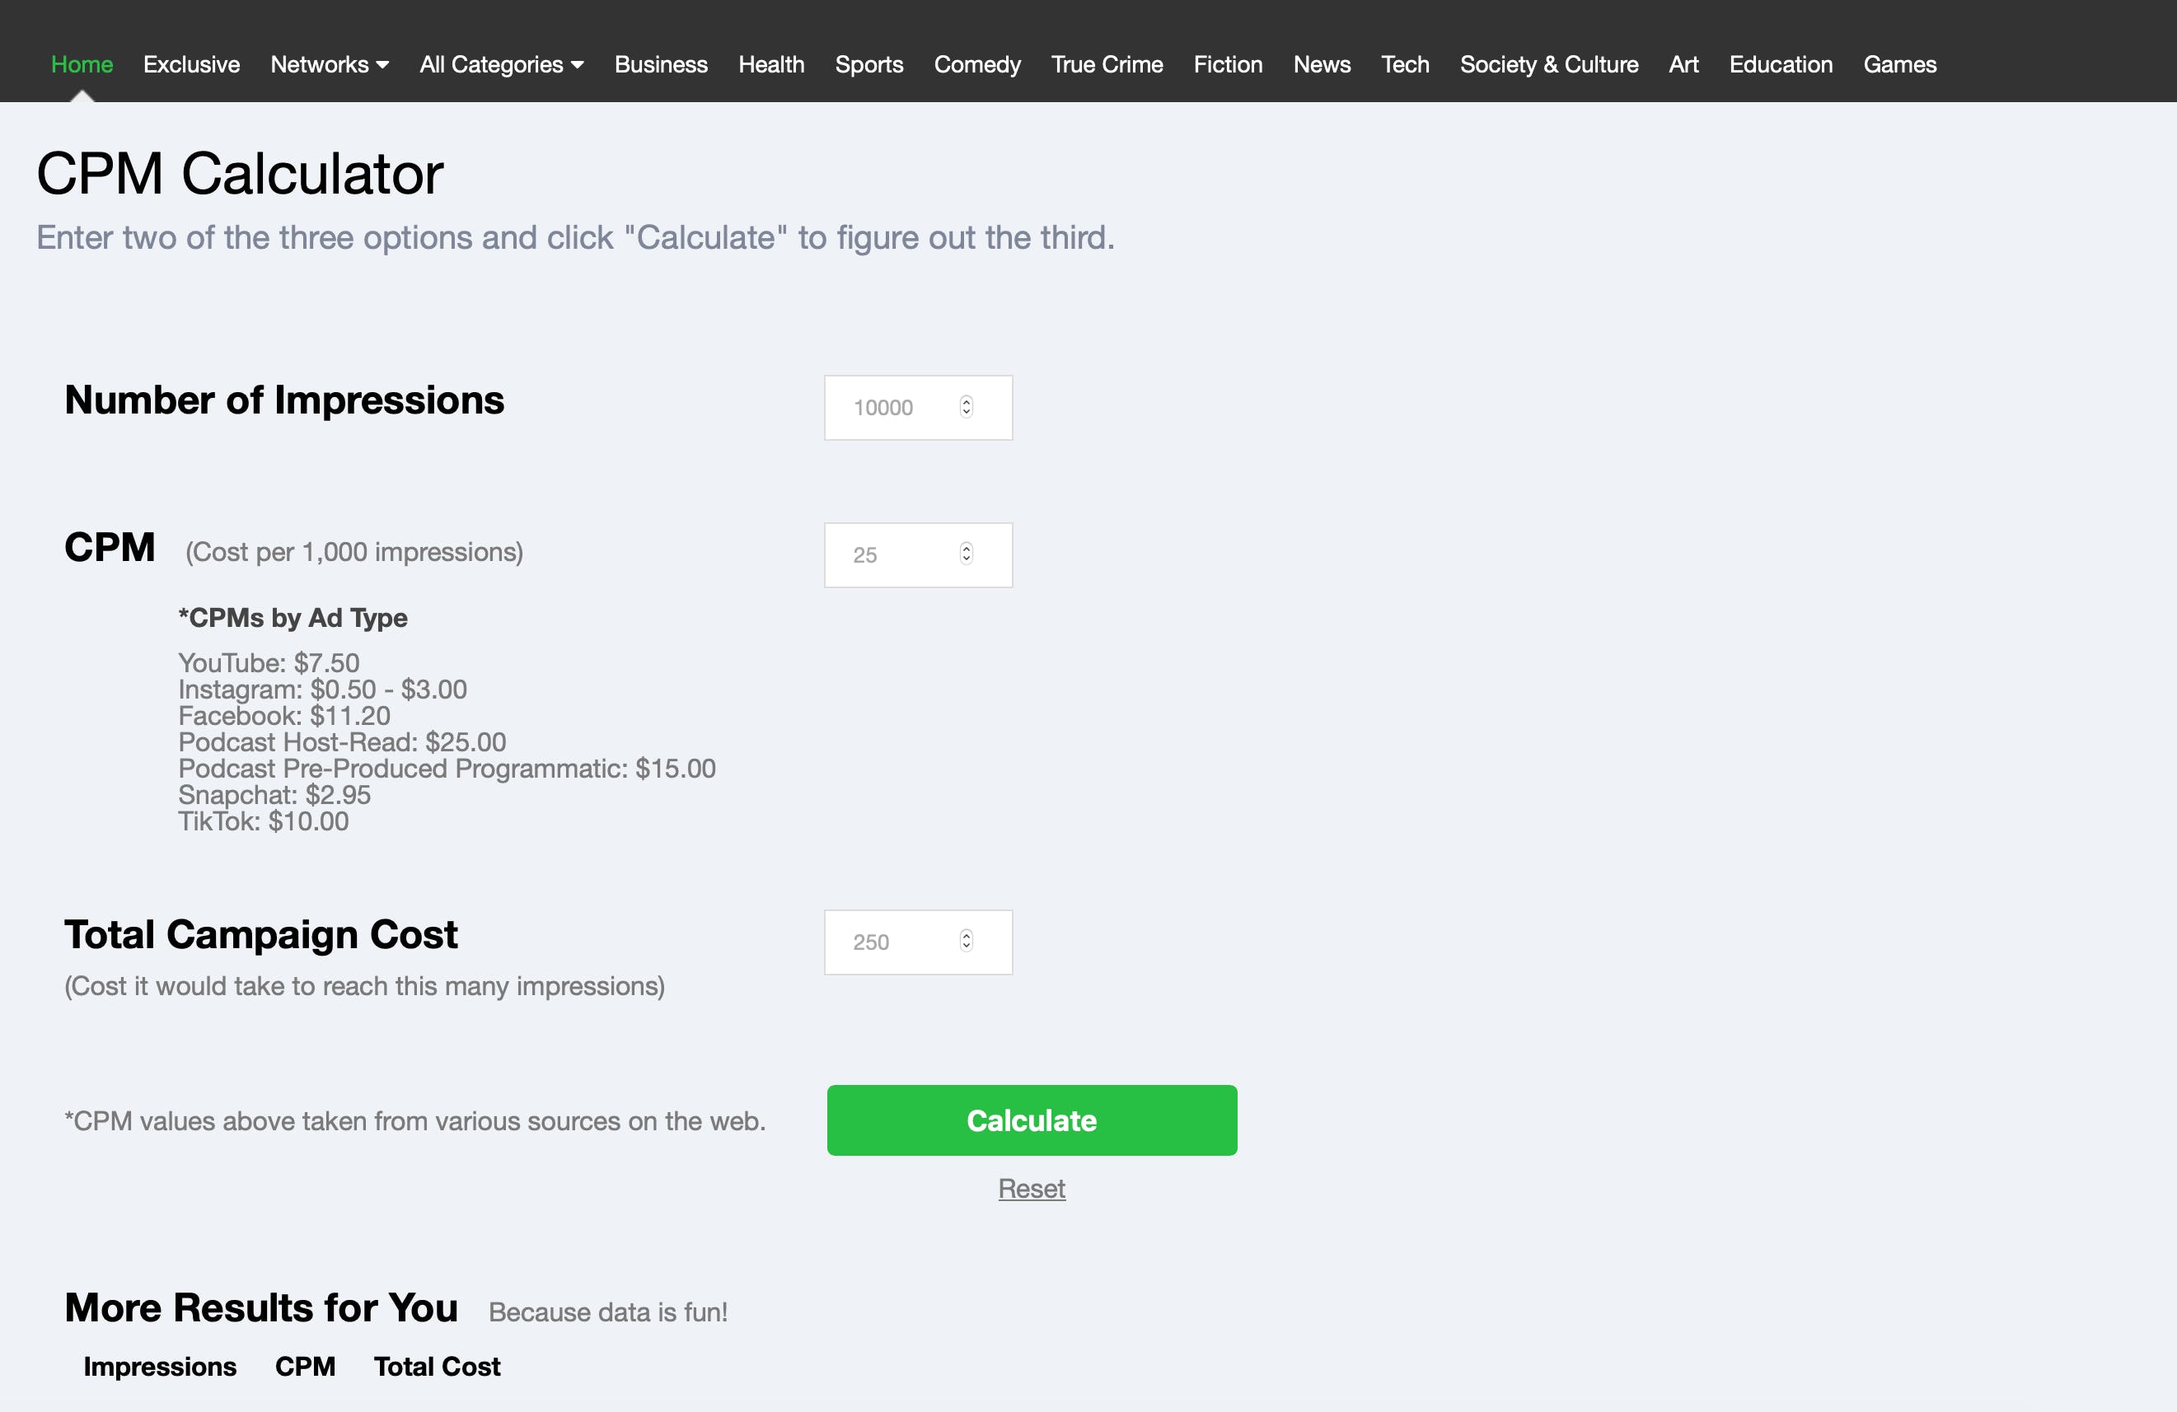
Task: Click the Reset link
Action: [1030, 1185]
